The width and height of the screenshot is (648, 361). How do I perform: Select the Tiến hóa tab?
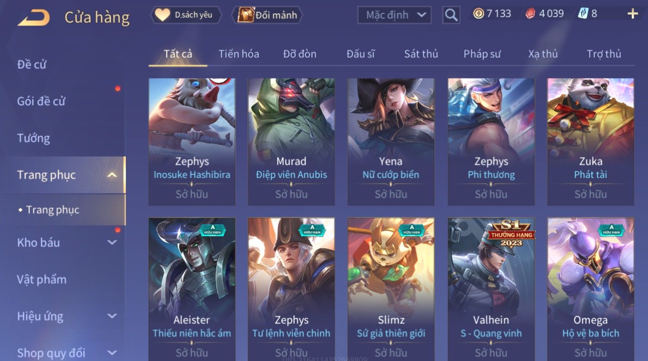pyautogui.click(x=239, y=54)
